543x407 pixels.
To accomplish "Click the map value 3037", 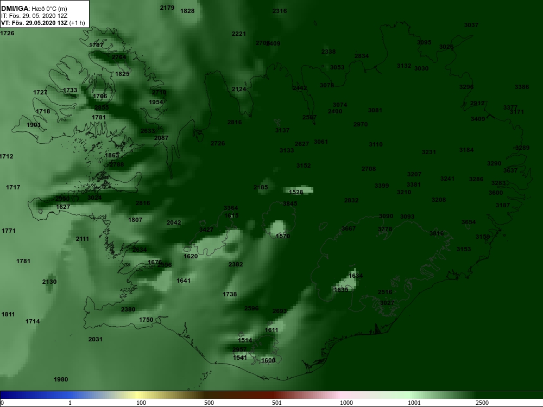I will point(471,26).
